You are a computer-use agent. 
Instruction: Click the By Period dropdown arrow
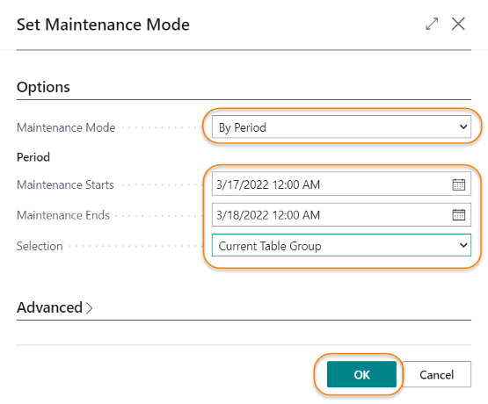click(x=463, y=126)
